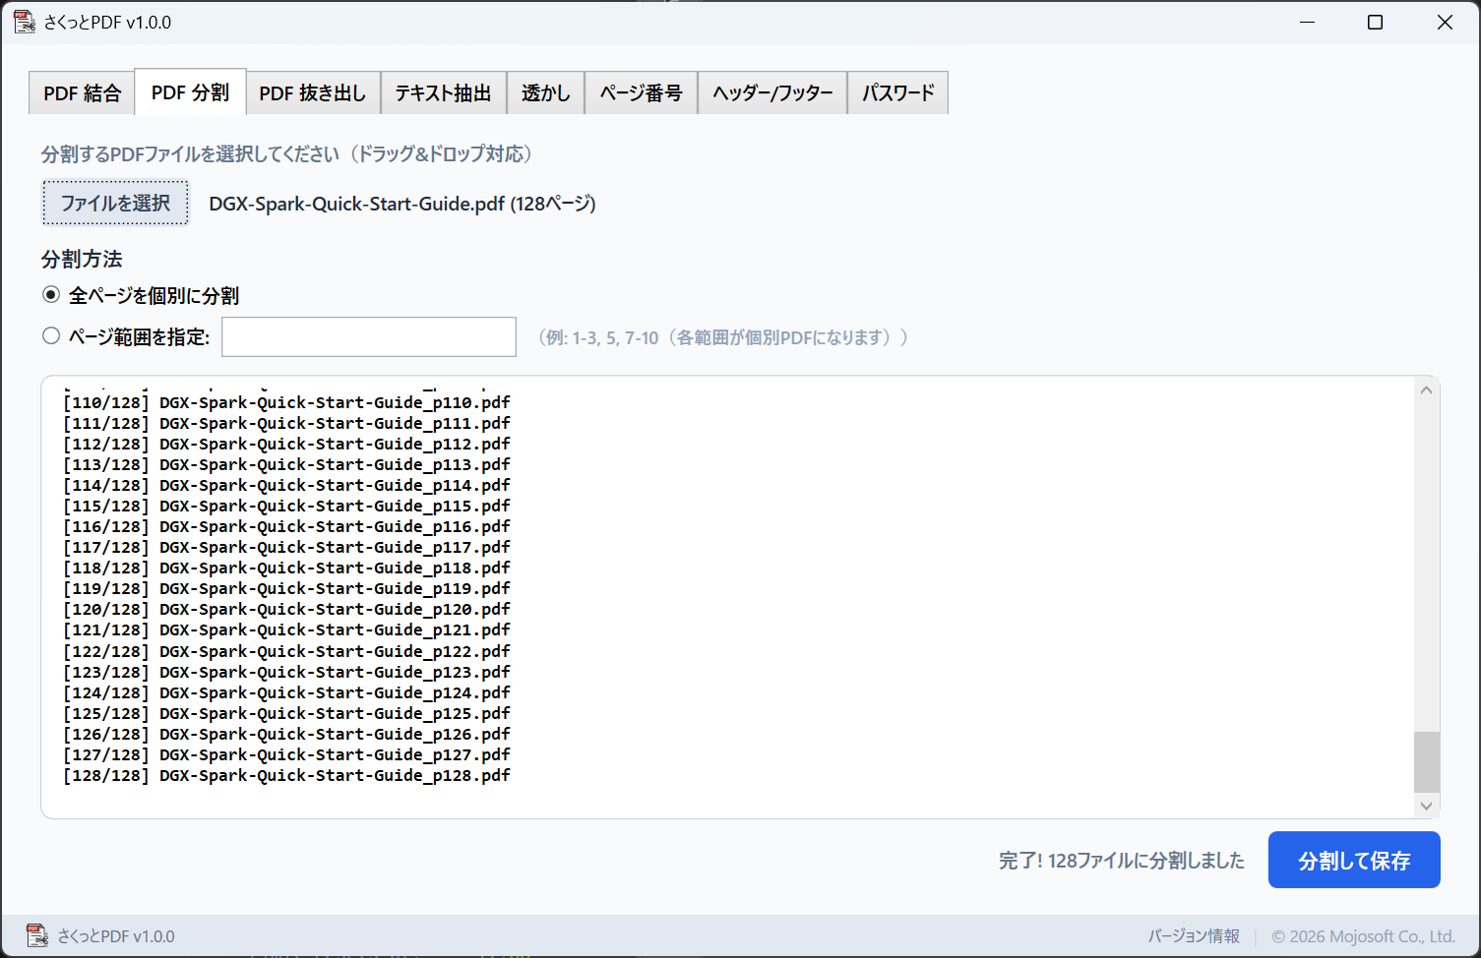Choose the ページ範囲を指定 radio option
The image size is (1481, 958).
tap(51, 335)
